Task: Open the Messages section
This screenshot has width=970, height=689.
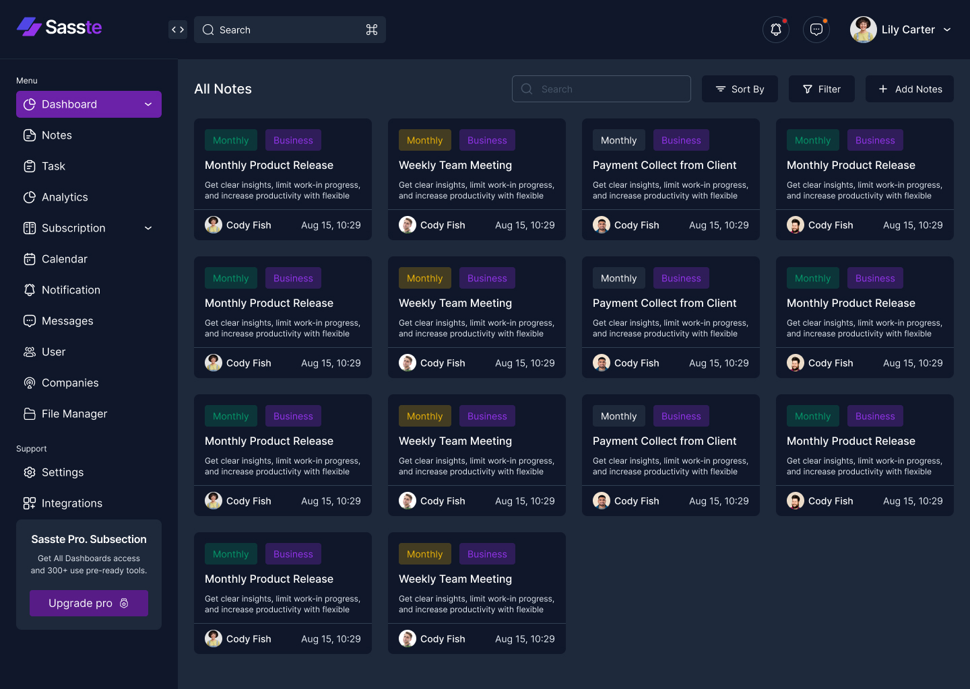Action: click(67, 321)
